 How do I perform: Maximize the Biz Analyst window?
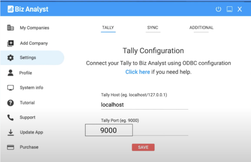pyautogui.click(x=229, y=9)
